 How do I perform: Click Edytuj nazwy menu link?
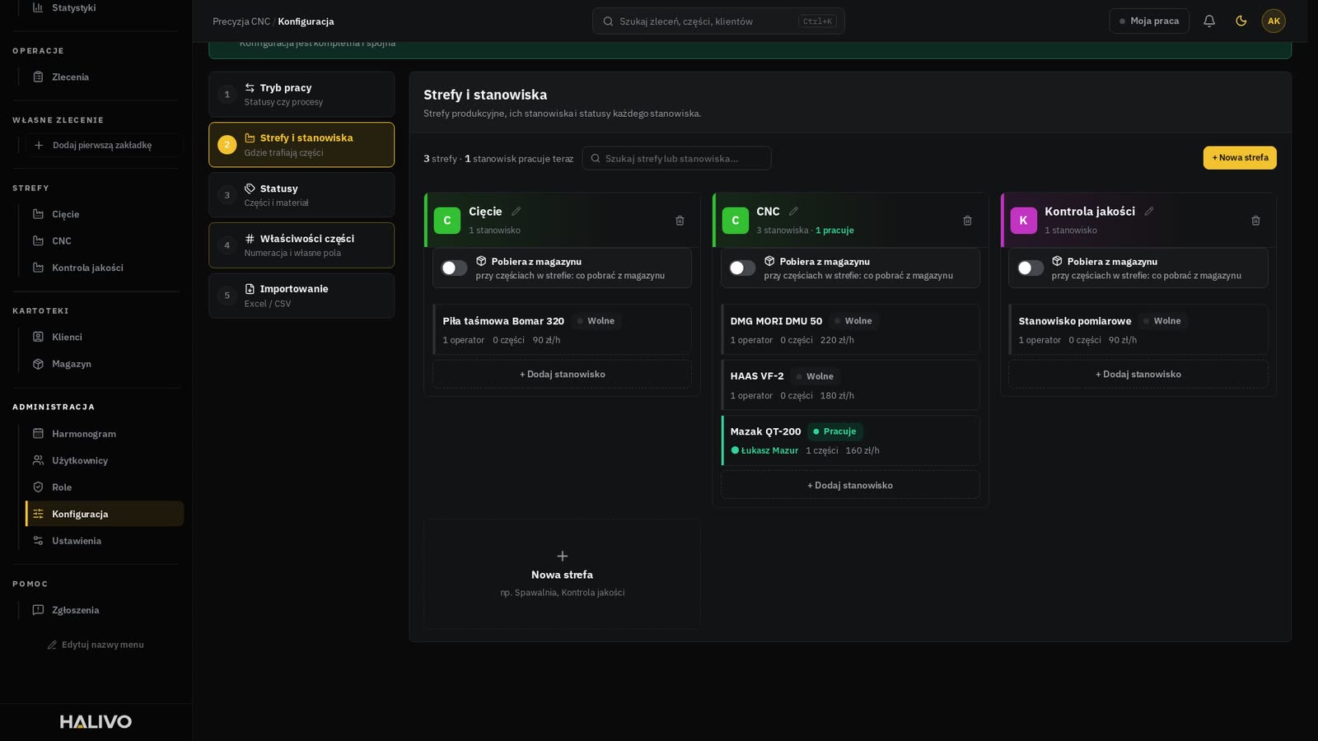coord(96,645)
